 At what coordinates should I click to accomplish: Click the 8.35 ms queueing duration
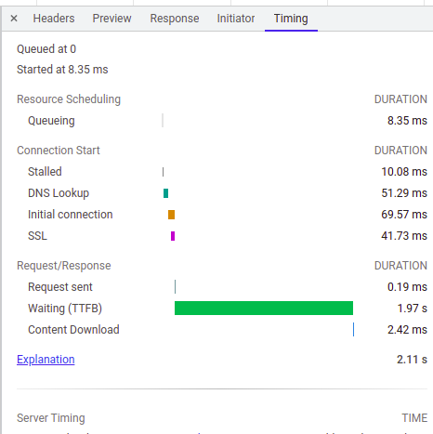point(407,121)
